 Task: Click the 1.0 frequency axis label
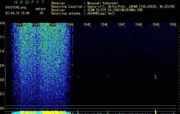coord(2,51)
